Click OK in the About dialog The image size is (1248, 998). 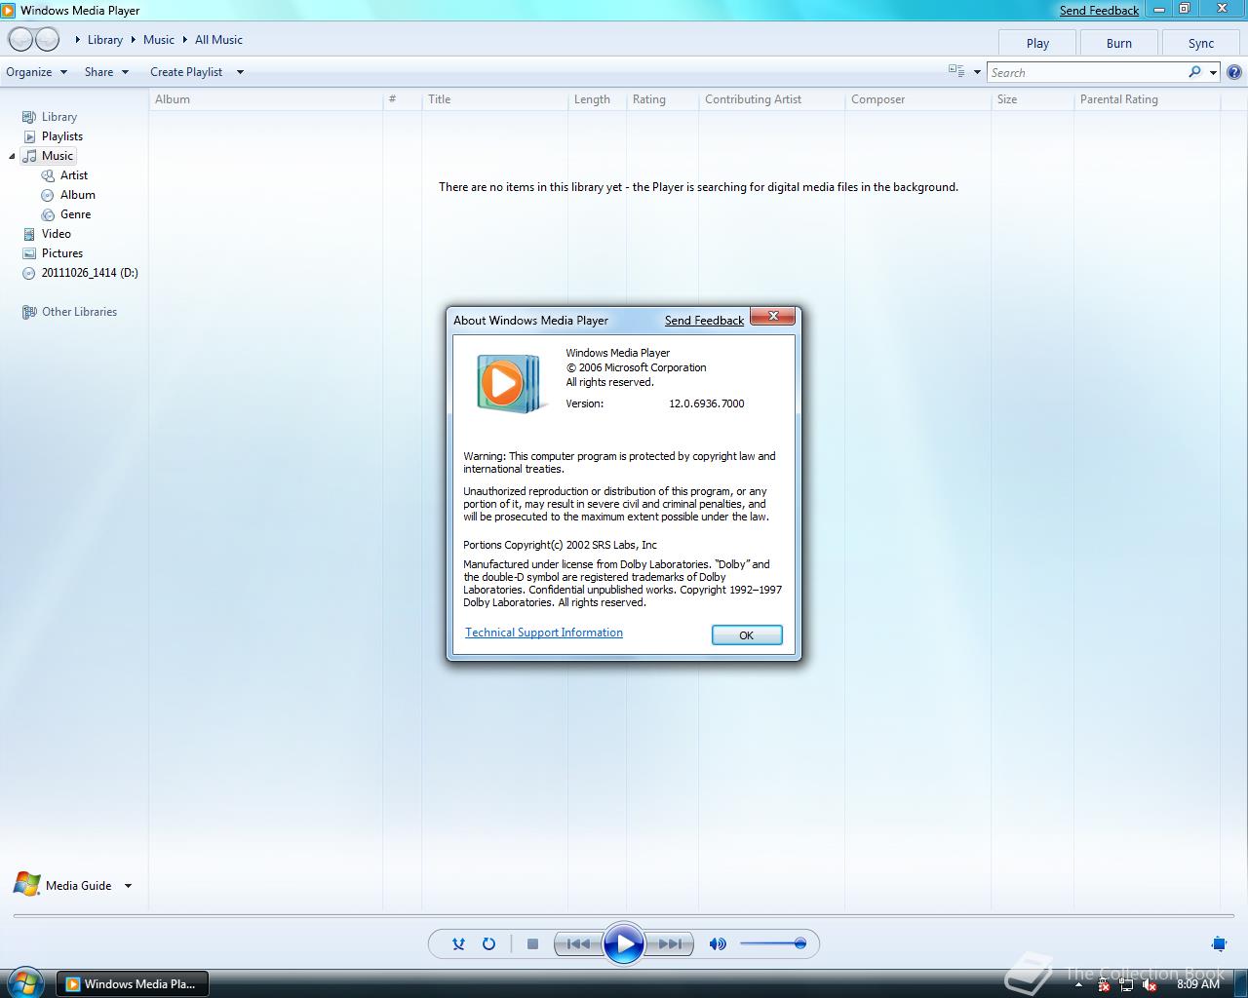pos(747,635)
